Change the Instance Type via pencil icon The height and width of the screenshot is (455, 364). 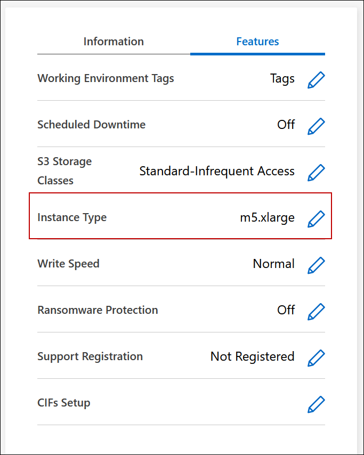coord(316,218)
